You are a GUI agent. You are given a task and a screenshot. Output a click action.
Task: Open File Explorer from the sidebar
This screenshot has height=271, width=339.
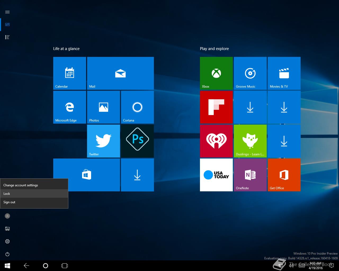pyautogui.click(x=7, y=229)
